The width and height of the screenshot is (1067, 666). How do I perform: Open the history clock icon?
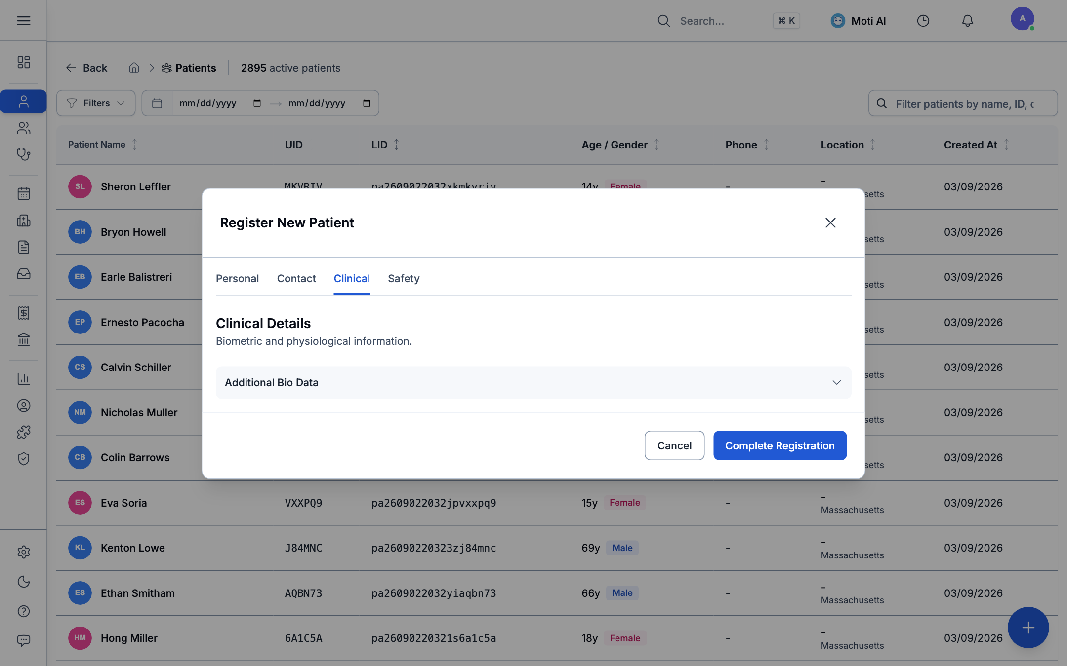(x=923, y=21)
